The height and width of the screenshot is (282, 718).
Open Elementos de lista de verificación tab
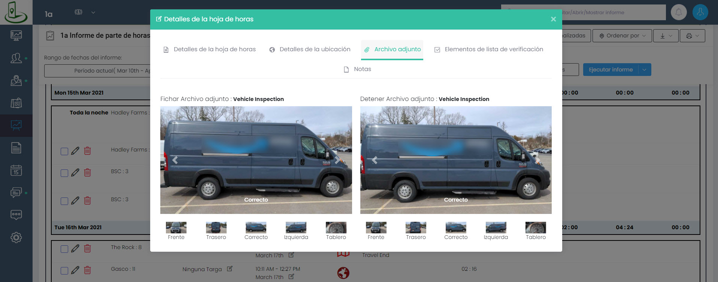[x=488, y=49]
